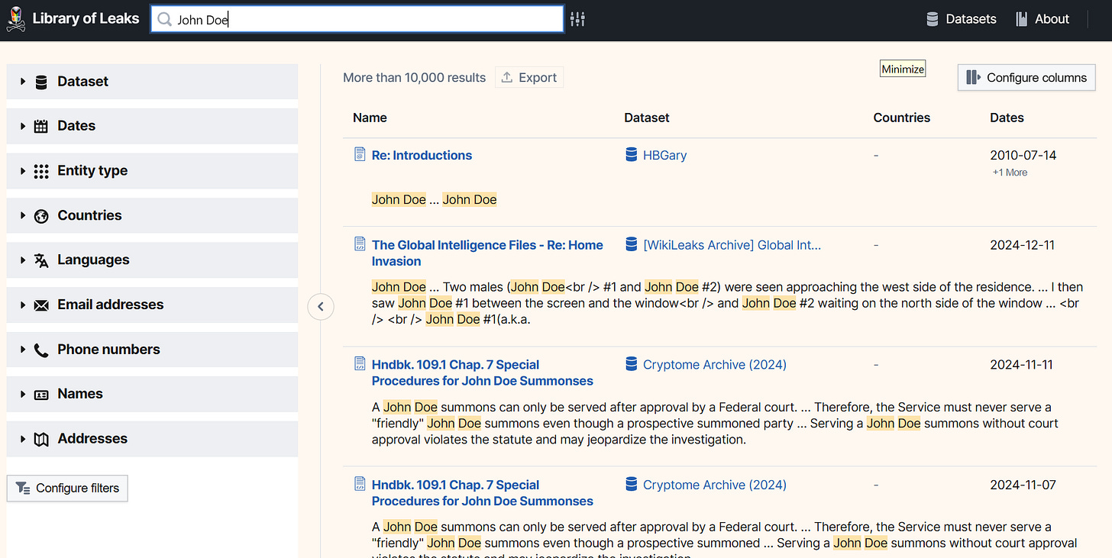This screenshot has width=1112, height=558.
Task: Open the Hndbk. 109.1 result dated 2024-11-07
Action: click(x=482, y=492)
